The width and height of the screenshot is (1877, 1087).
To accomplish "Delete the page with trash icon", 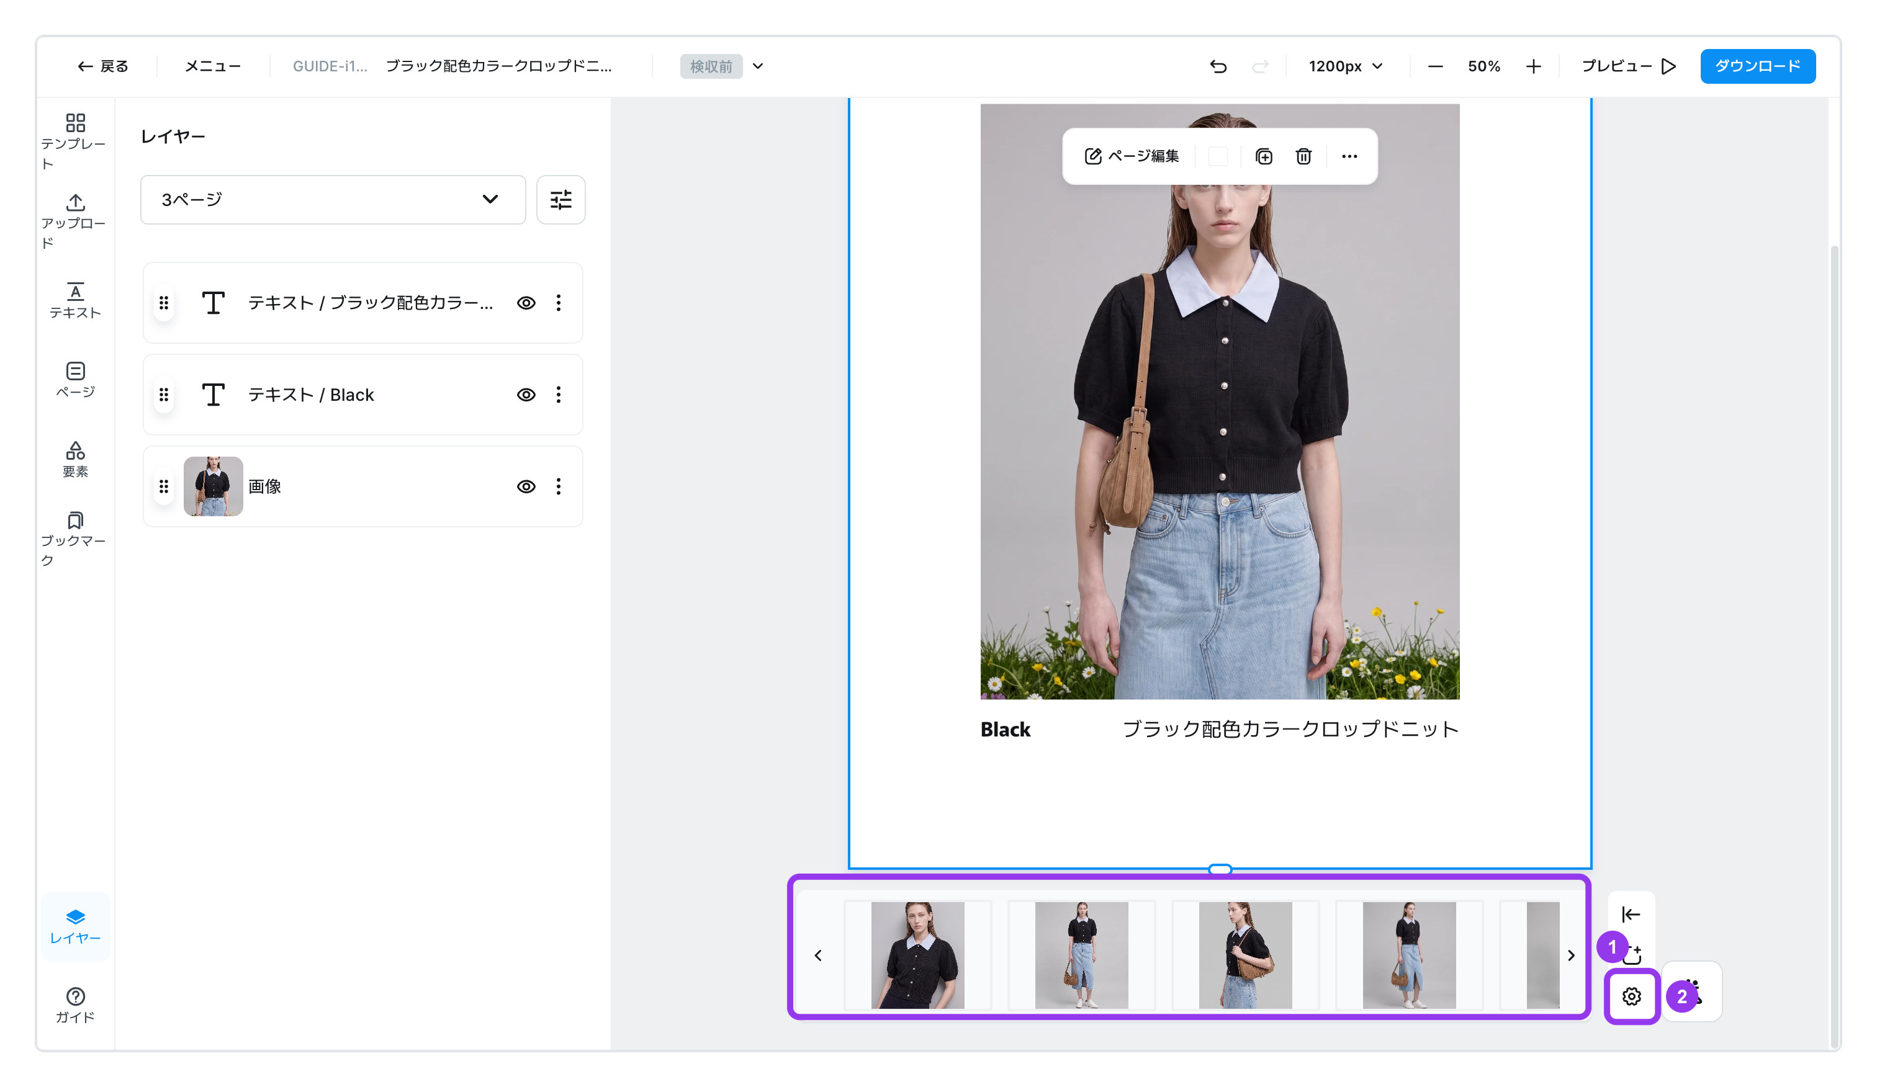I will (x=1303, y=156).
